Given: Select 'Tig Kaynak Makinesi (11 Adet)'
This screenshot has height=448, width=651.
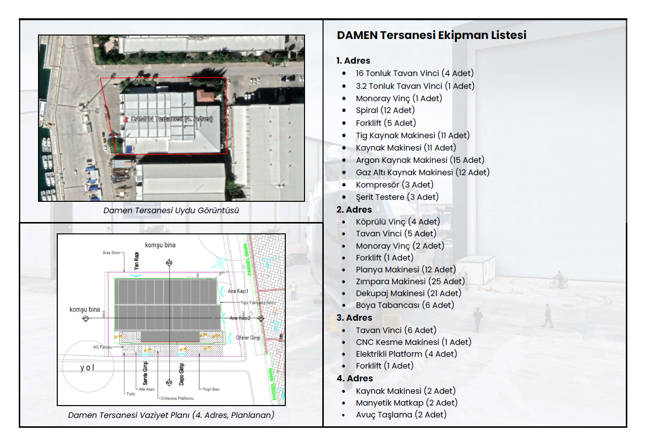Looking at the screenshot, I should click(413, 135).
